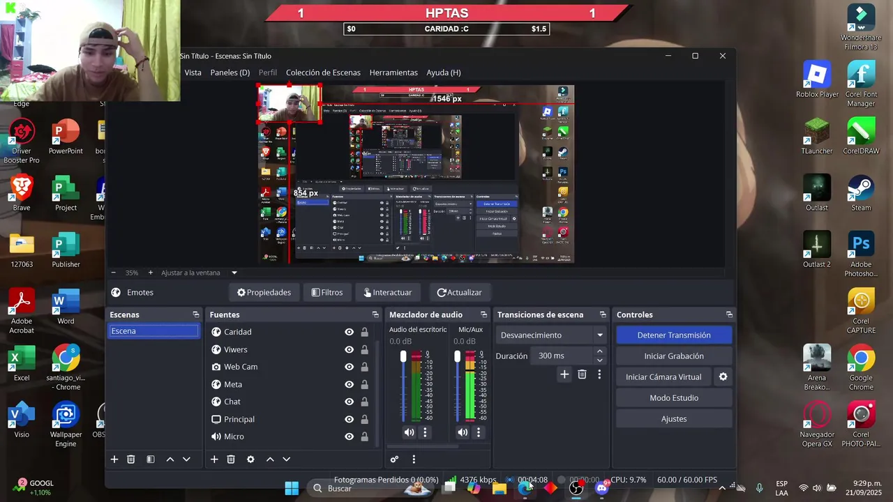Viewport: 893px width, 502px height.
Task: Open Discord from the taskbar
Action: [x=602, y=488]
